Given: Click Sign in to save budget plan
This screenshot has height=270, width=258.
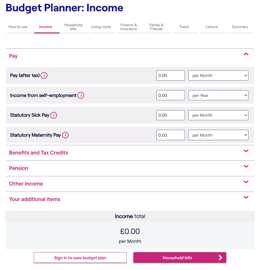Looking at the screenshot, I should 80,257.
